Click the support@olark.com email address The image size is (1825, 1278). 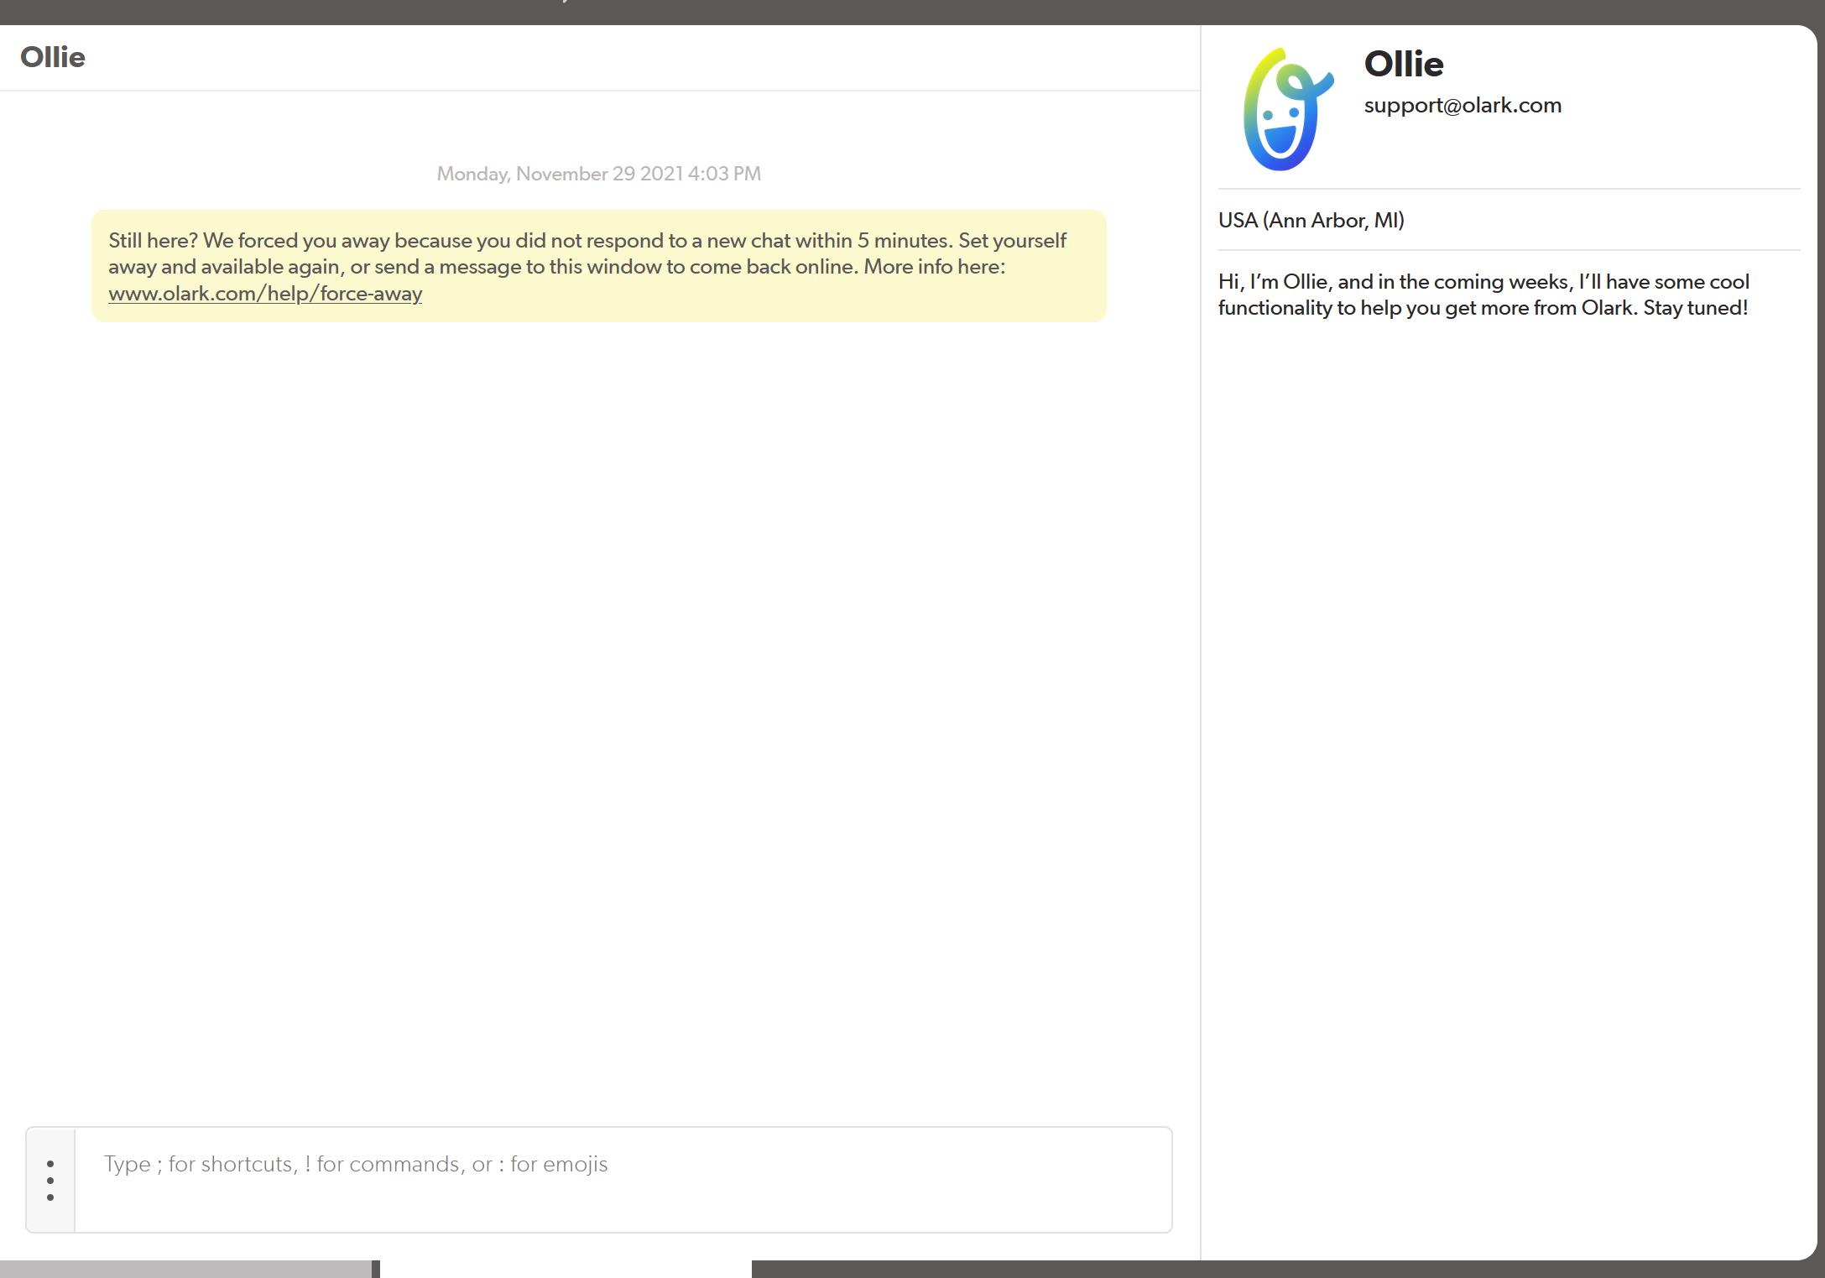1462,106
